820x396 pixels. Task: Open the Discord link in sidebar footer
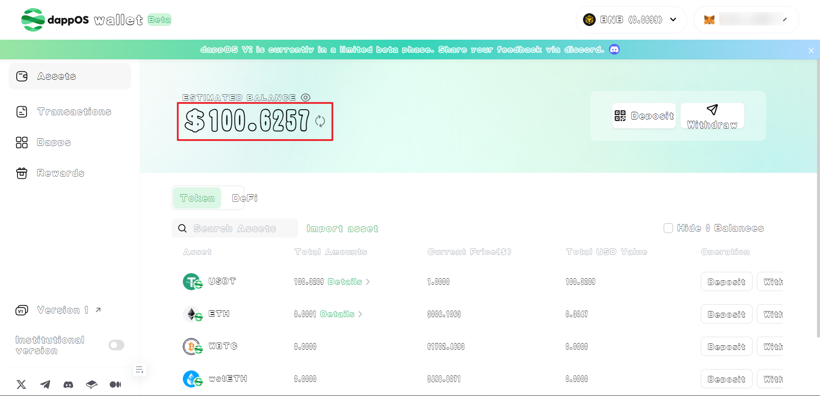[x=68, y=384]
